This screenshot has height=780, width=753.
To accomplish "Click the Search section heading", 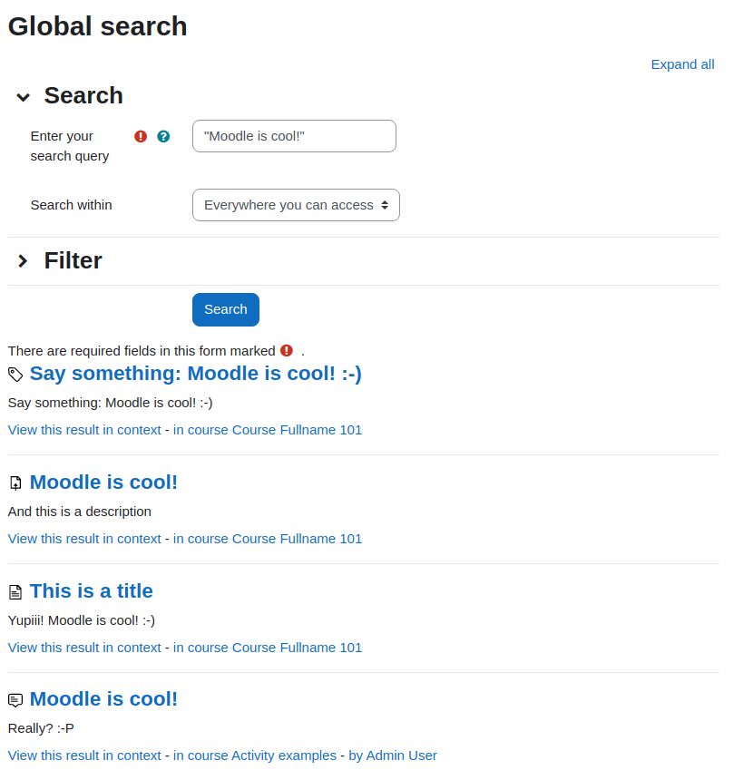I will pyautogui.click(x=83, y=95).
